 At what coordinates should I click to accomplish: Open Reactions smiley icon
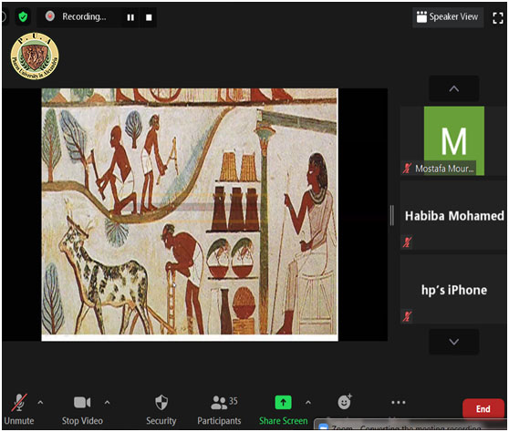[x=345, y=402]
